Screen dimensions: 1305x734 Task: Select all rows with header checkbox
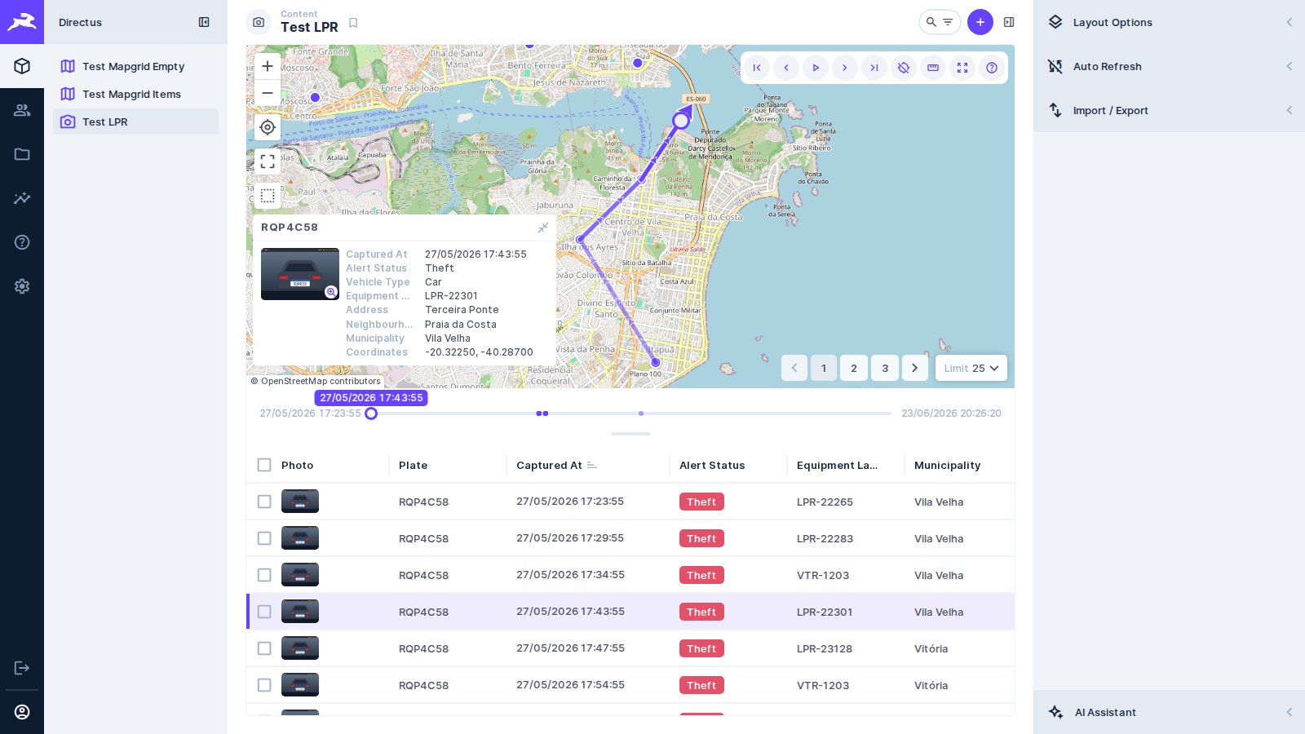click(x=264, y=465)
